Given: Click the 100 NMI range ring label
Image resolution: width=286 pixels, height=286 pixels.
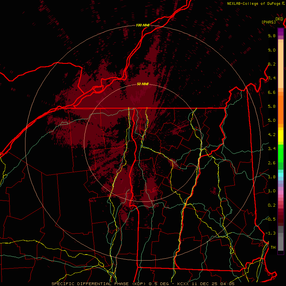Looking at the screenshot, I should [x=143, y=25].
